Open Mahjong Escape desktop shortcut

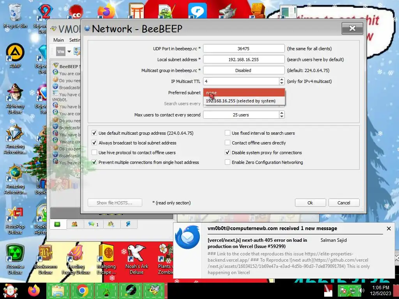click(106, 259)
